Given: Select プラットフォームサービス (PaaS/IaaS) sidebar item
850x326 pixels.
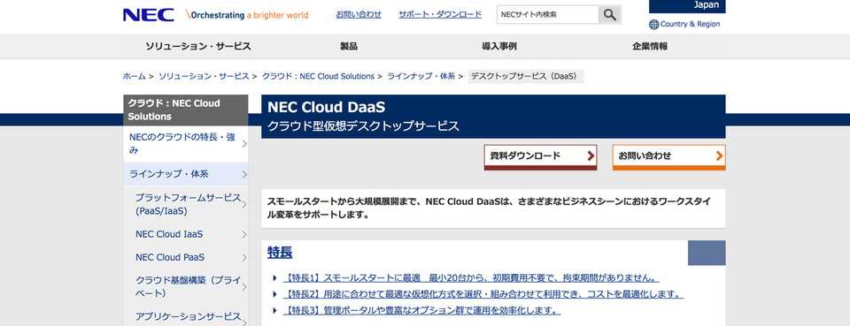Looking at the screenshot, I should pyautogui.click(x=185, y=204).
